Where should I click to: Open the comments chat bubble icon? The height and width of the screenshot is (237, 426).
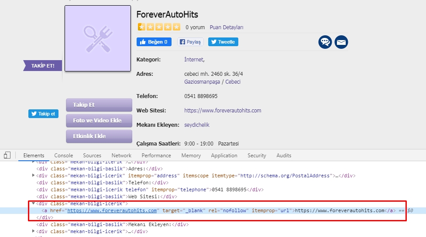[325, 42]
